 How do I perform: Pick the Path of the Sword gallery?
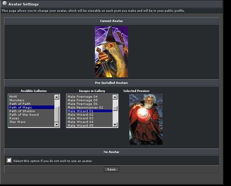(x=31, y=115)
